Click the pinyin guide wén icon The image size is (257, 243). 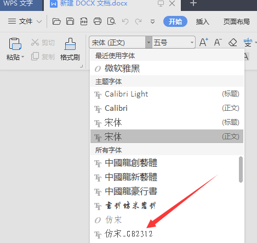248,42
